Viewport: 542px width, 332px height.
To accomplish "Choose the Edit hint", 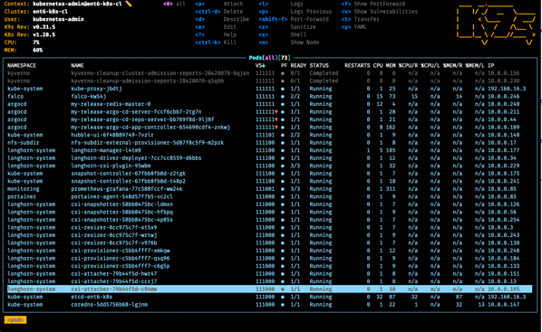I will [x=216, y=27].
